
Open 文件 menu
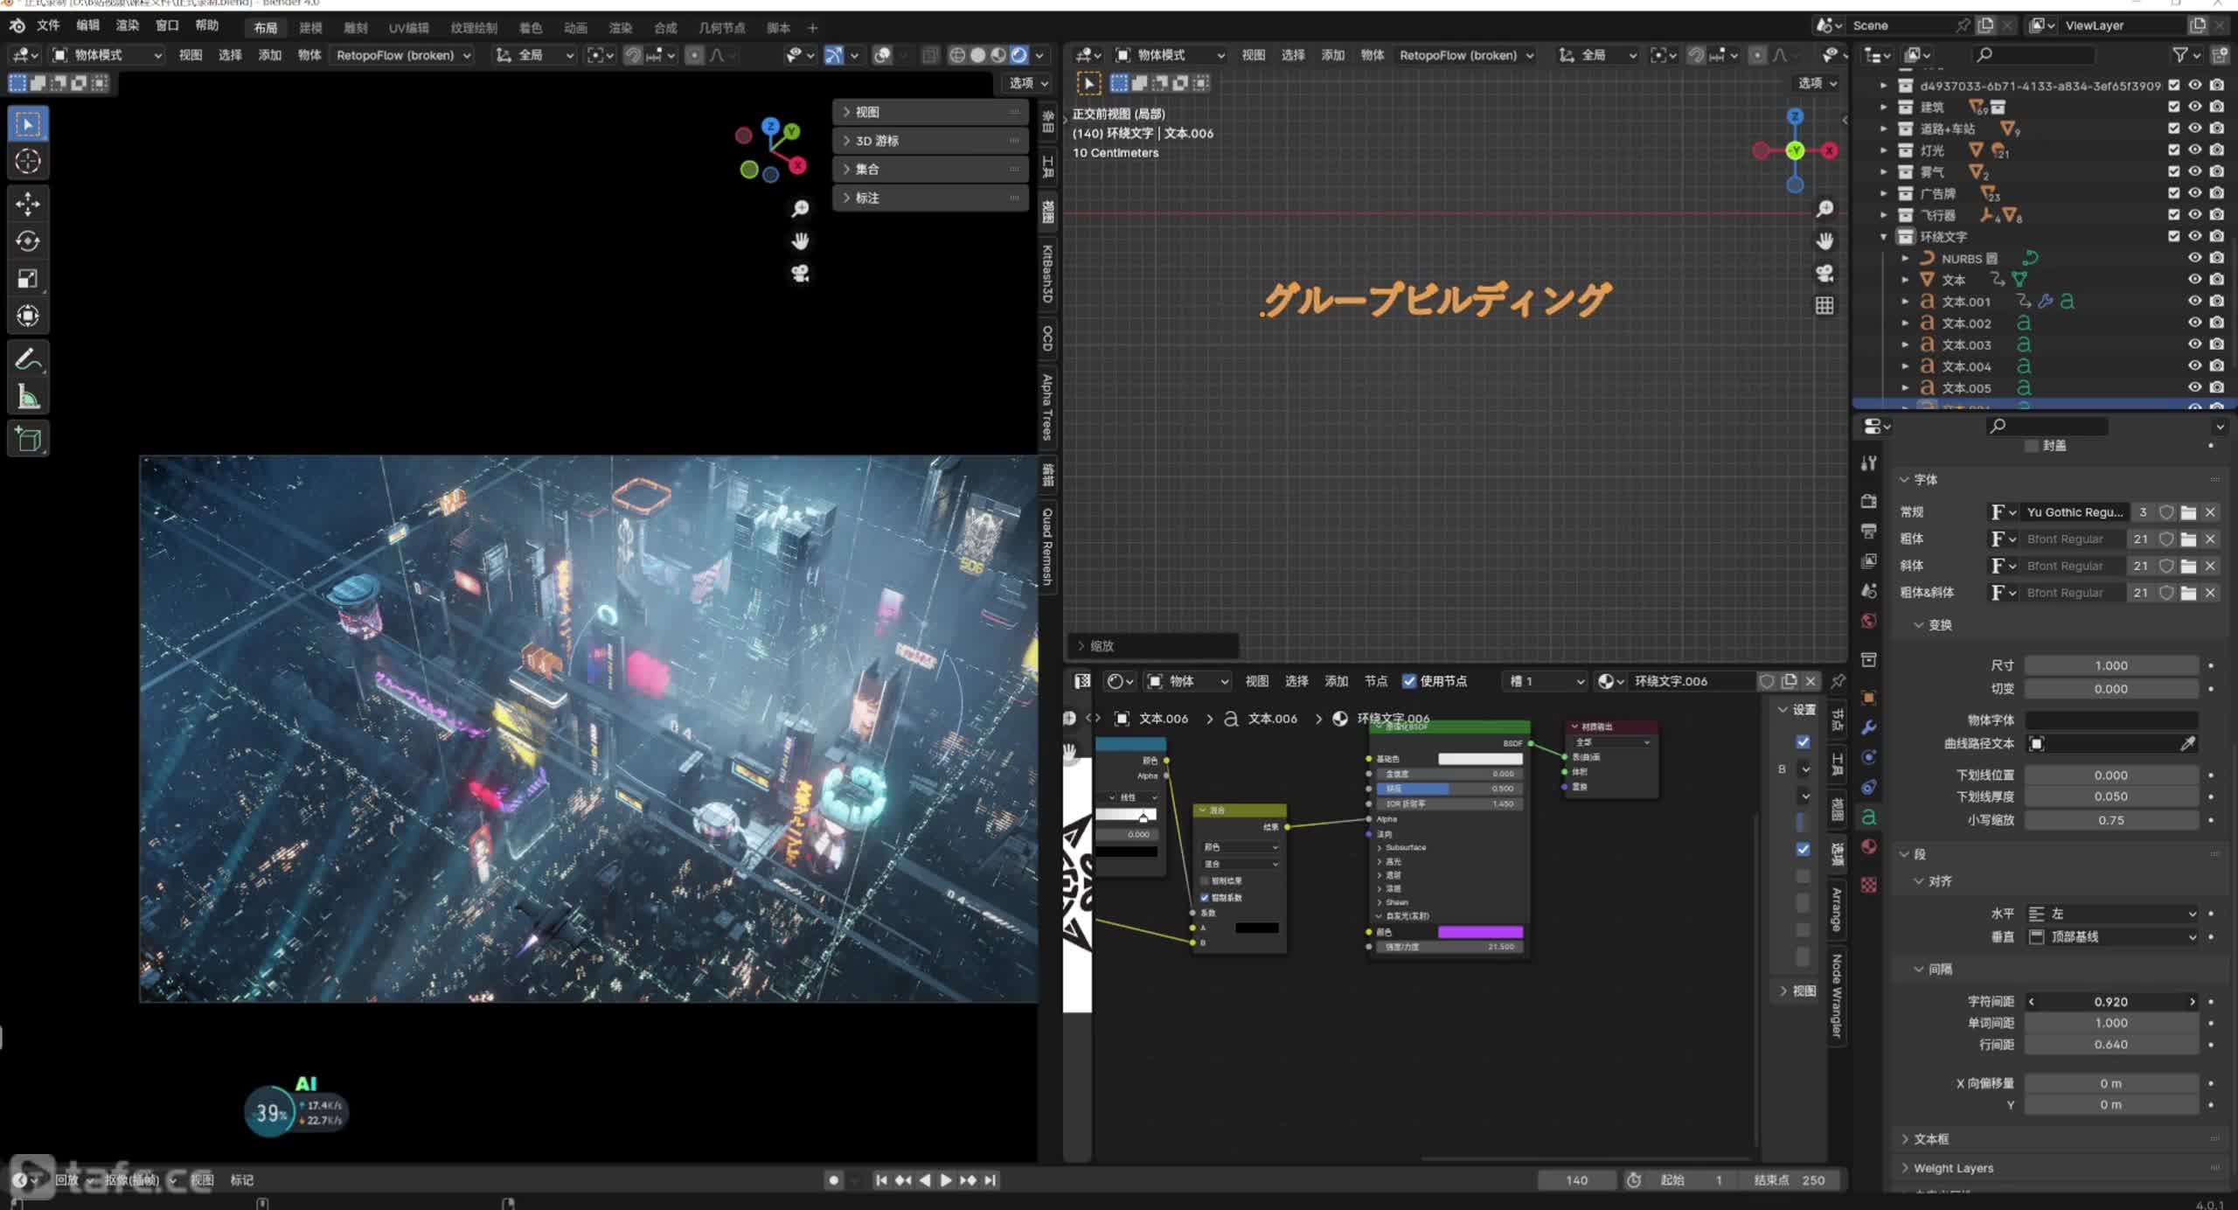point(48,25)
